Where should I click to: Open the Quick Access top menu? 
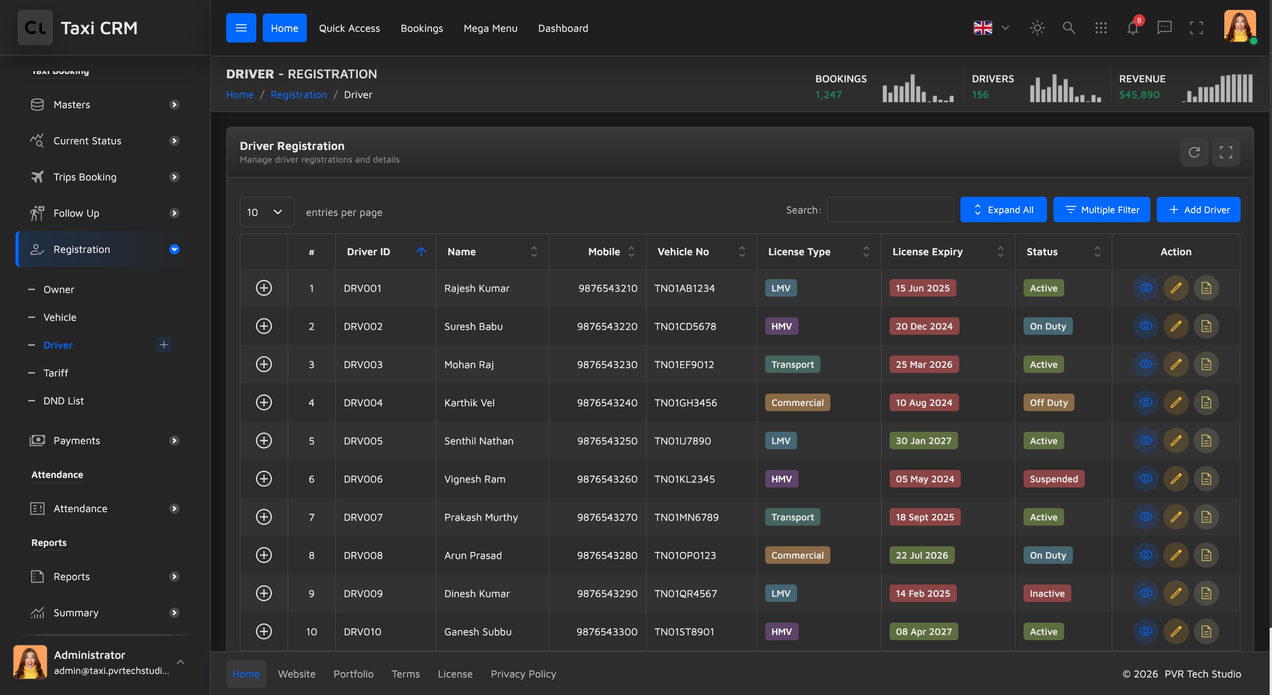point(349,28)
